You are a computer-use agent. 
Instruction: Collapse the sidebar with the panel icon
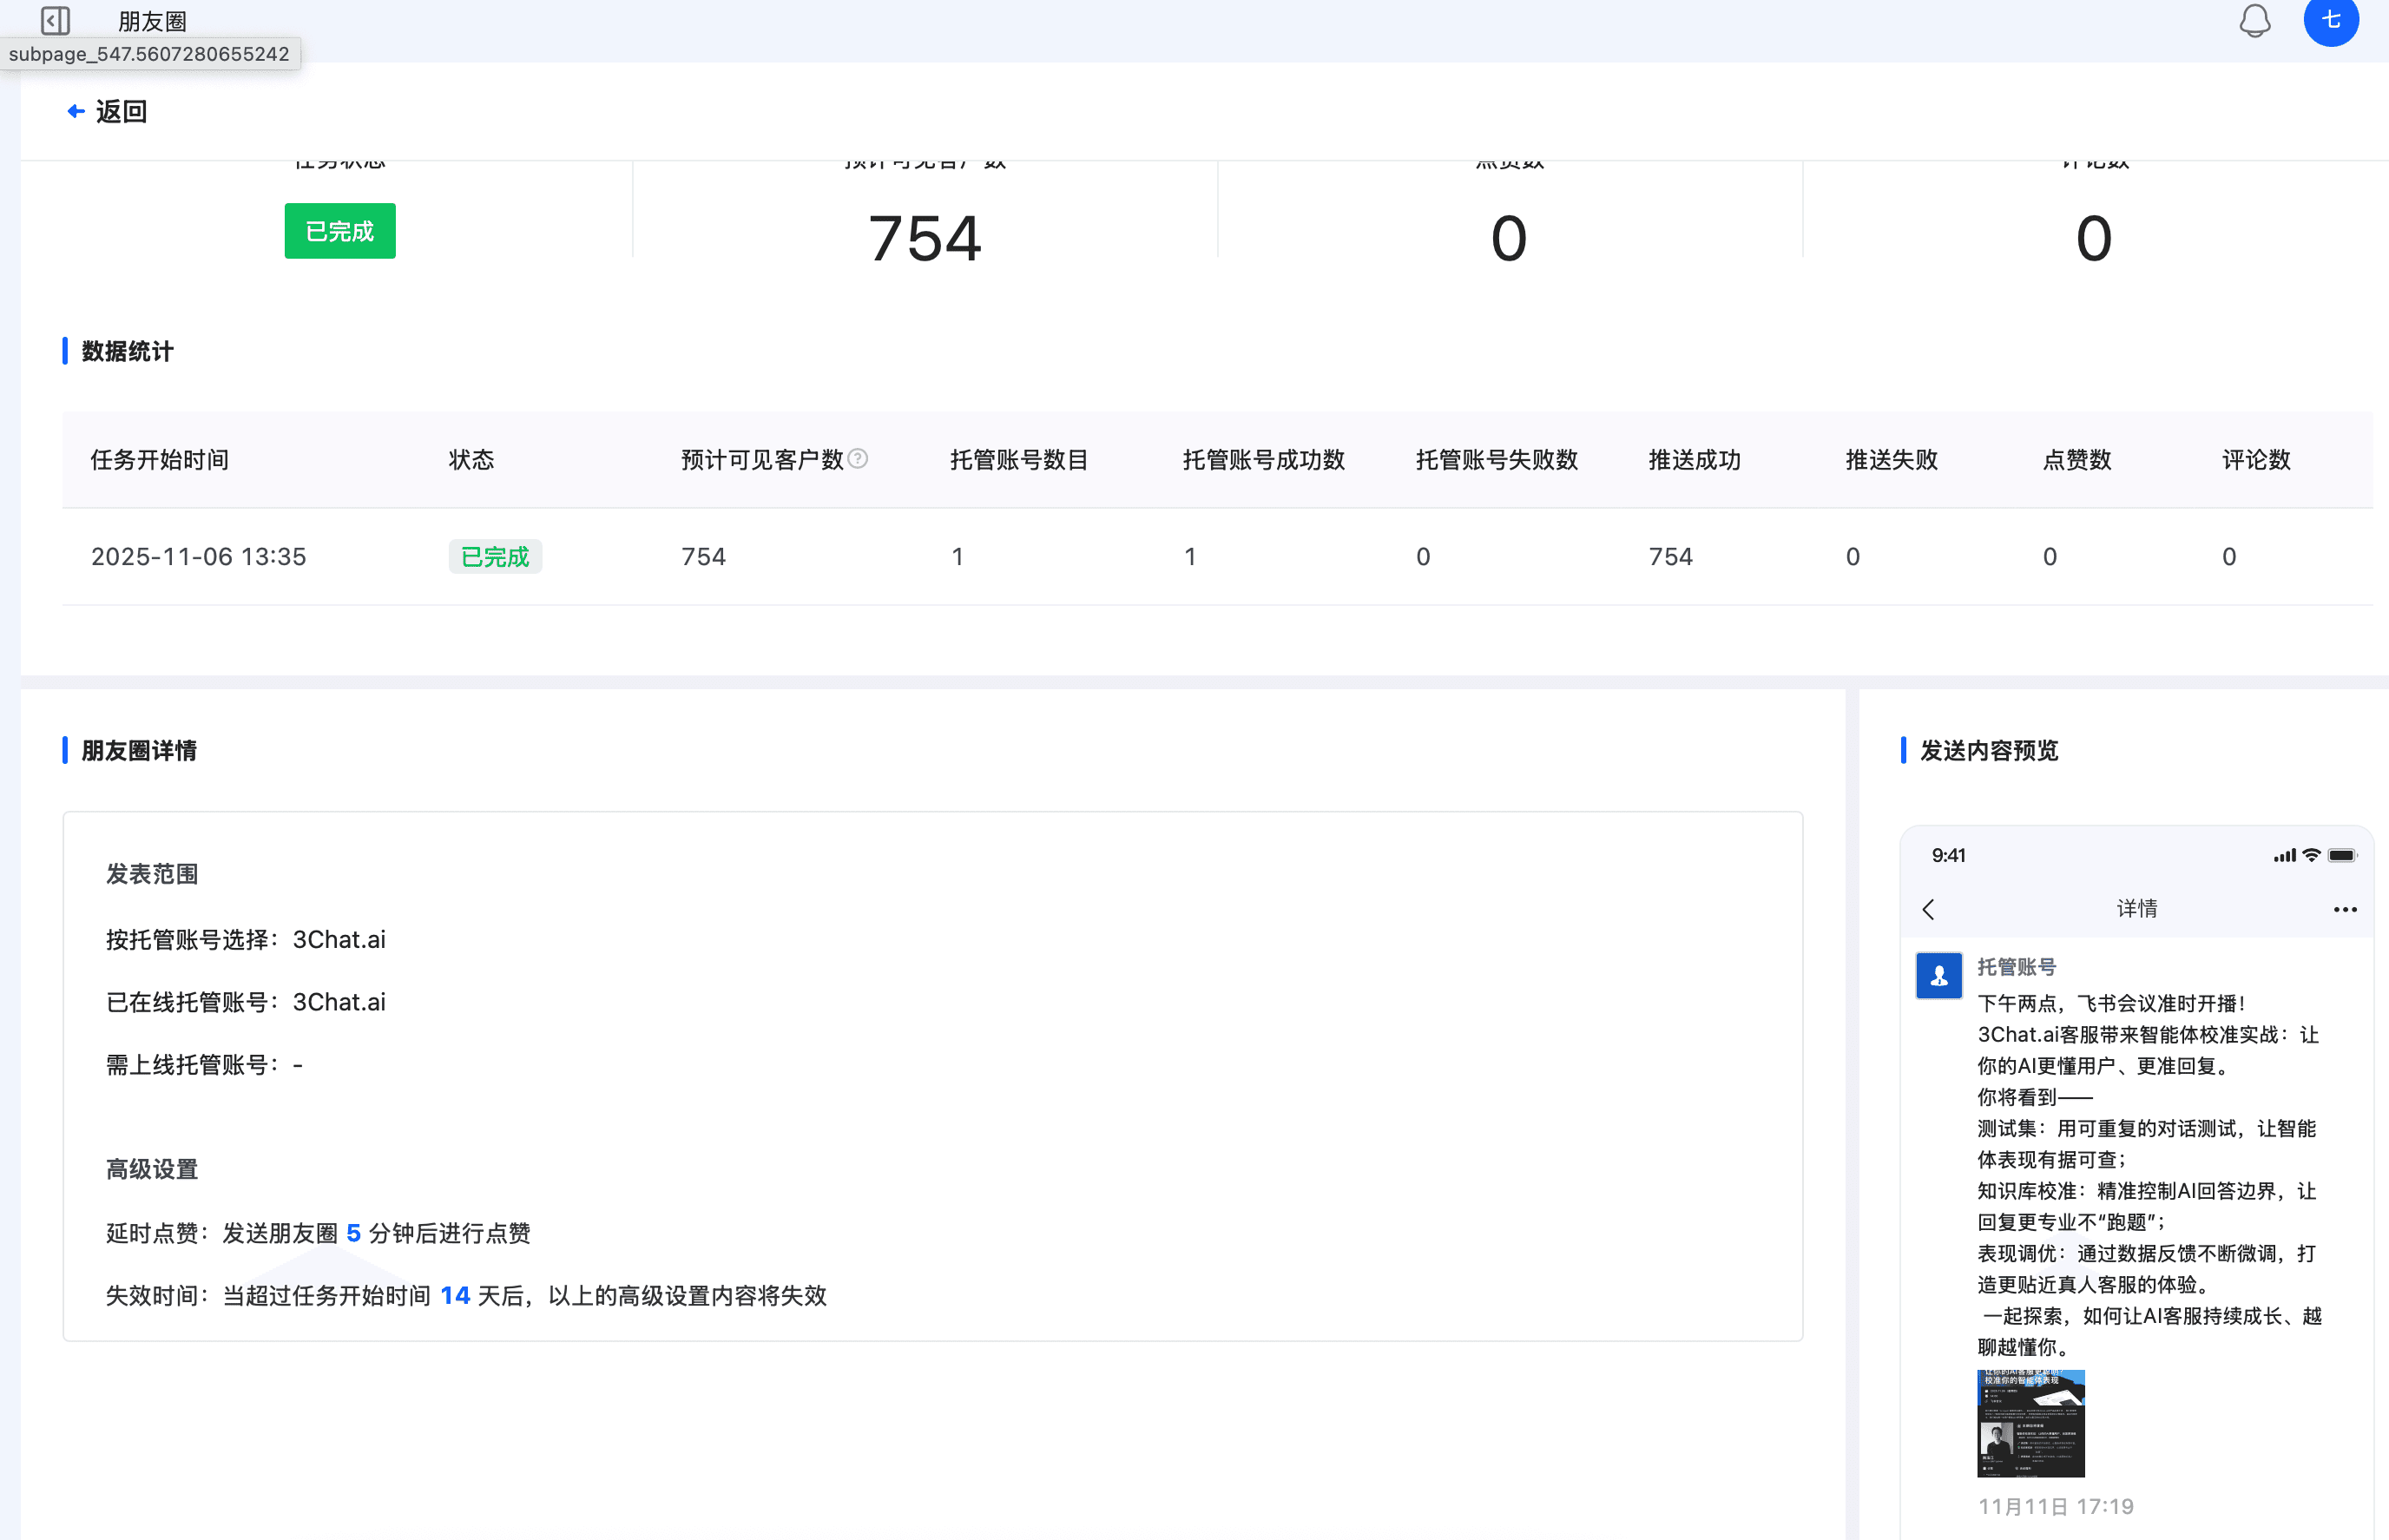click(x=55, y=20)
